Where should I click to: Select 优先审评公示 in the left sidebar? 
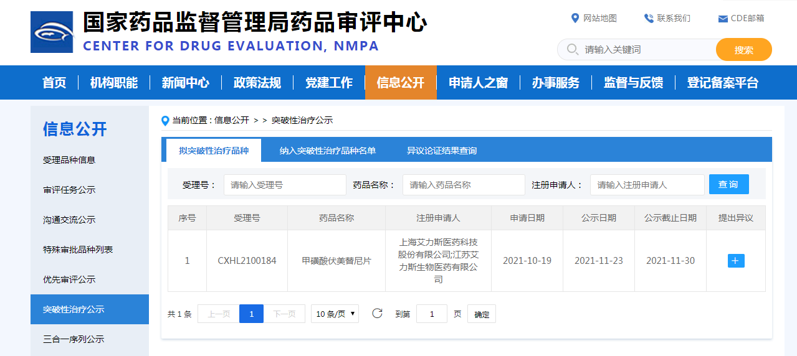click(x=69, y=279)
